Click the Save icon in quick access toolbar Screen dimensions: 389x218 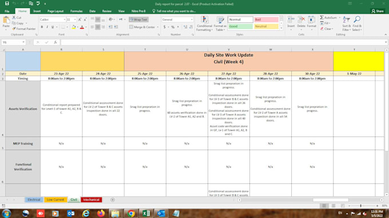[7, 3]
